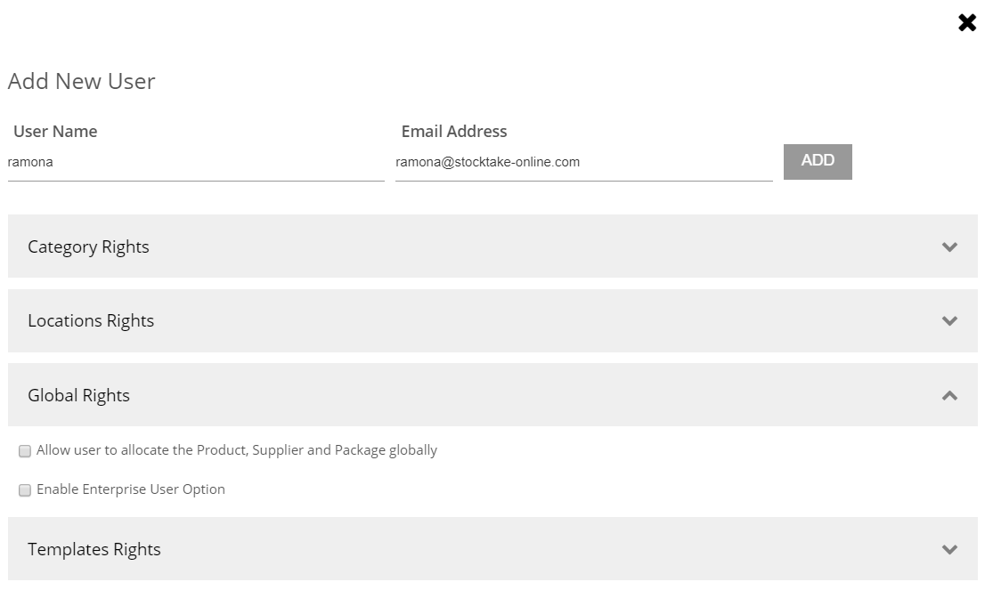Enable allocating Product, Supplier and Package globally
The width and height of the screenshot is (993, 598).
(25, 451)
